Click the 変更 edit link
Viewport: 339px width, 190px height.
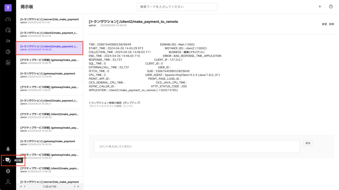click(324, 24)
